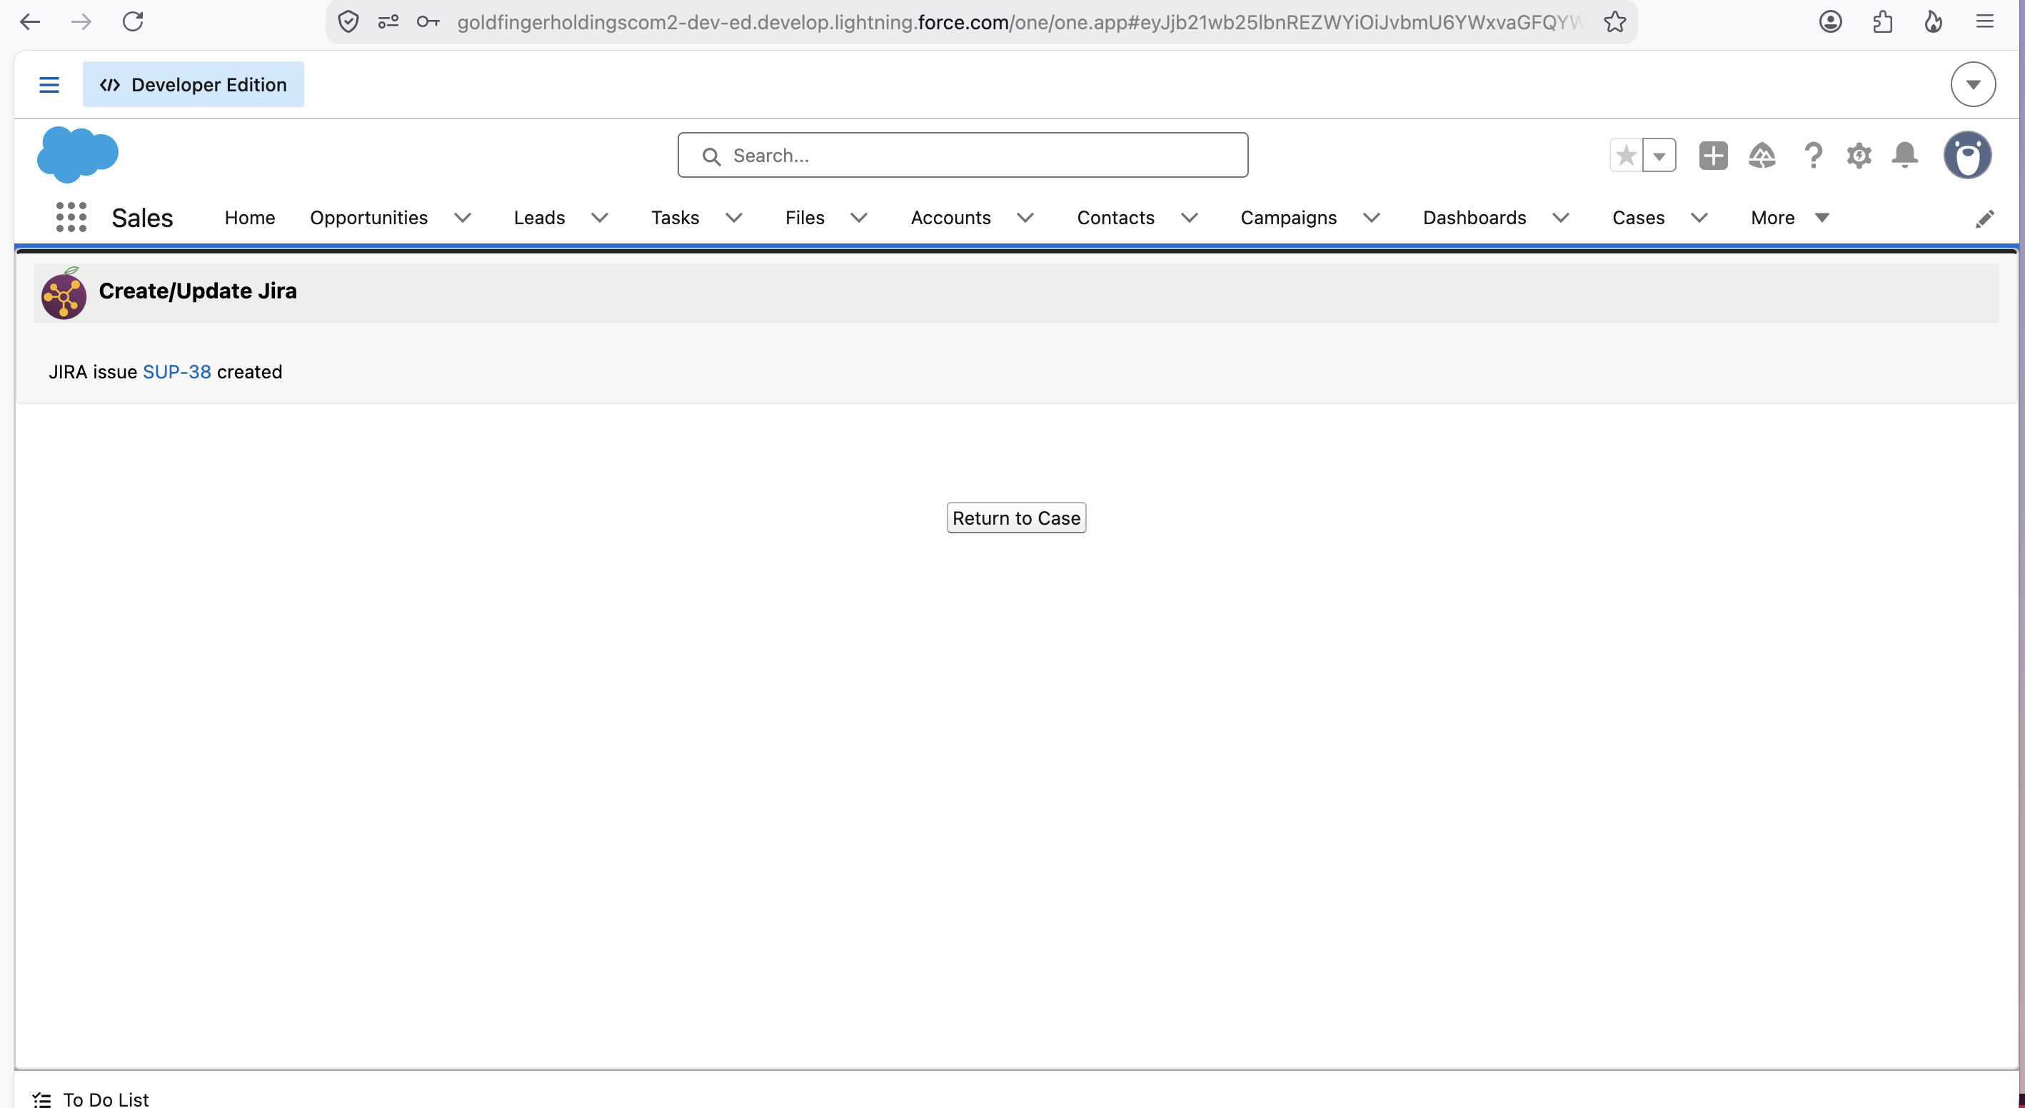Expand the Opportunities tab chevron
This screenshot has width=2025, height=1108.
point(462,218)
